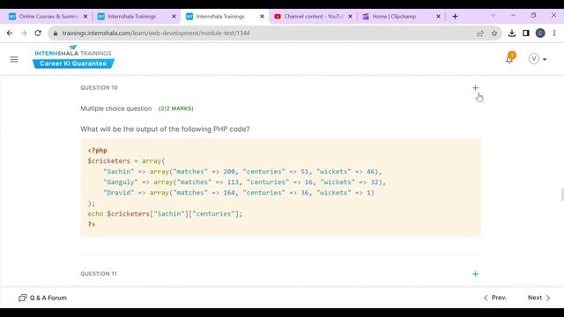This screenshot has height=317, width=564.
Task: Toggle the browser side panel
Action: coord(526,33)
